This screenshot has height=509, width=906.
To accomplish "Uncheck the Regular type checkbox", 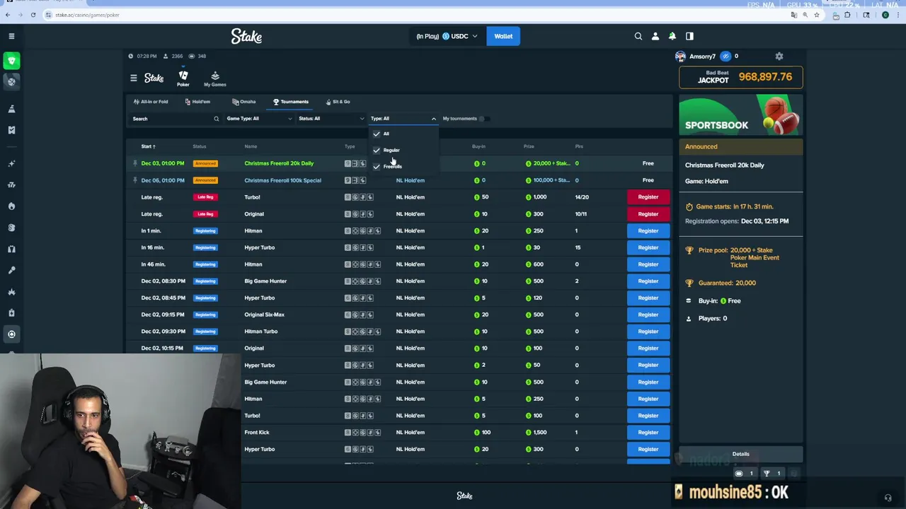I will tap(377, 150).
